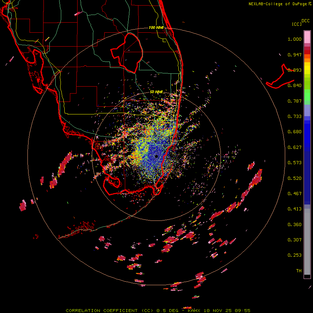Image resolution: width=313 pixels, height=313 pixels.
Task: Click the 0.467 scale value
Action: [295, 193]
